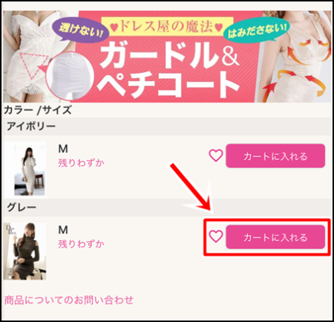This screenshot has width=334, height=322.
Task: Open the ガードル&ペチコート banner
Action: click(167, 57)
